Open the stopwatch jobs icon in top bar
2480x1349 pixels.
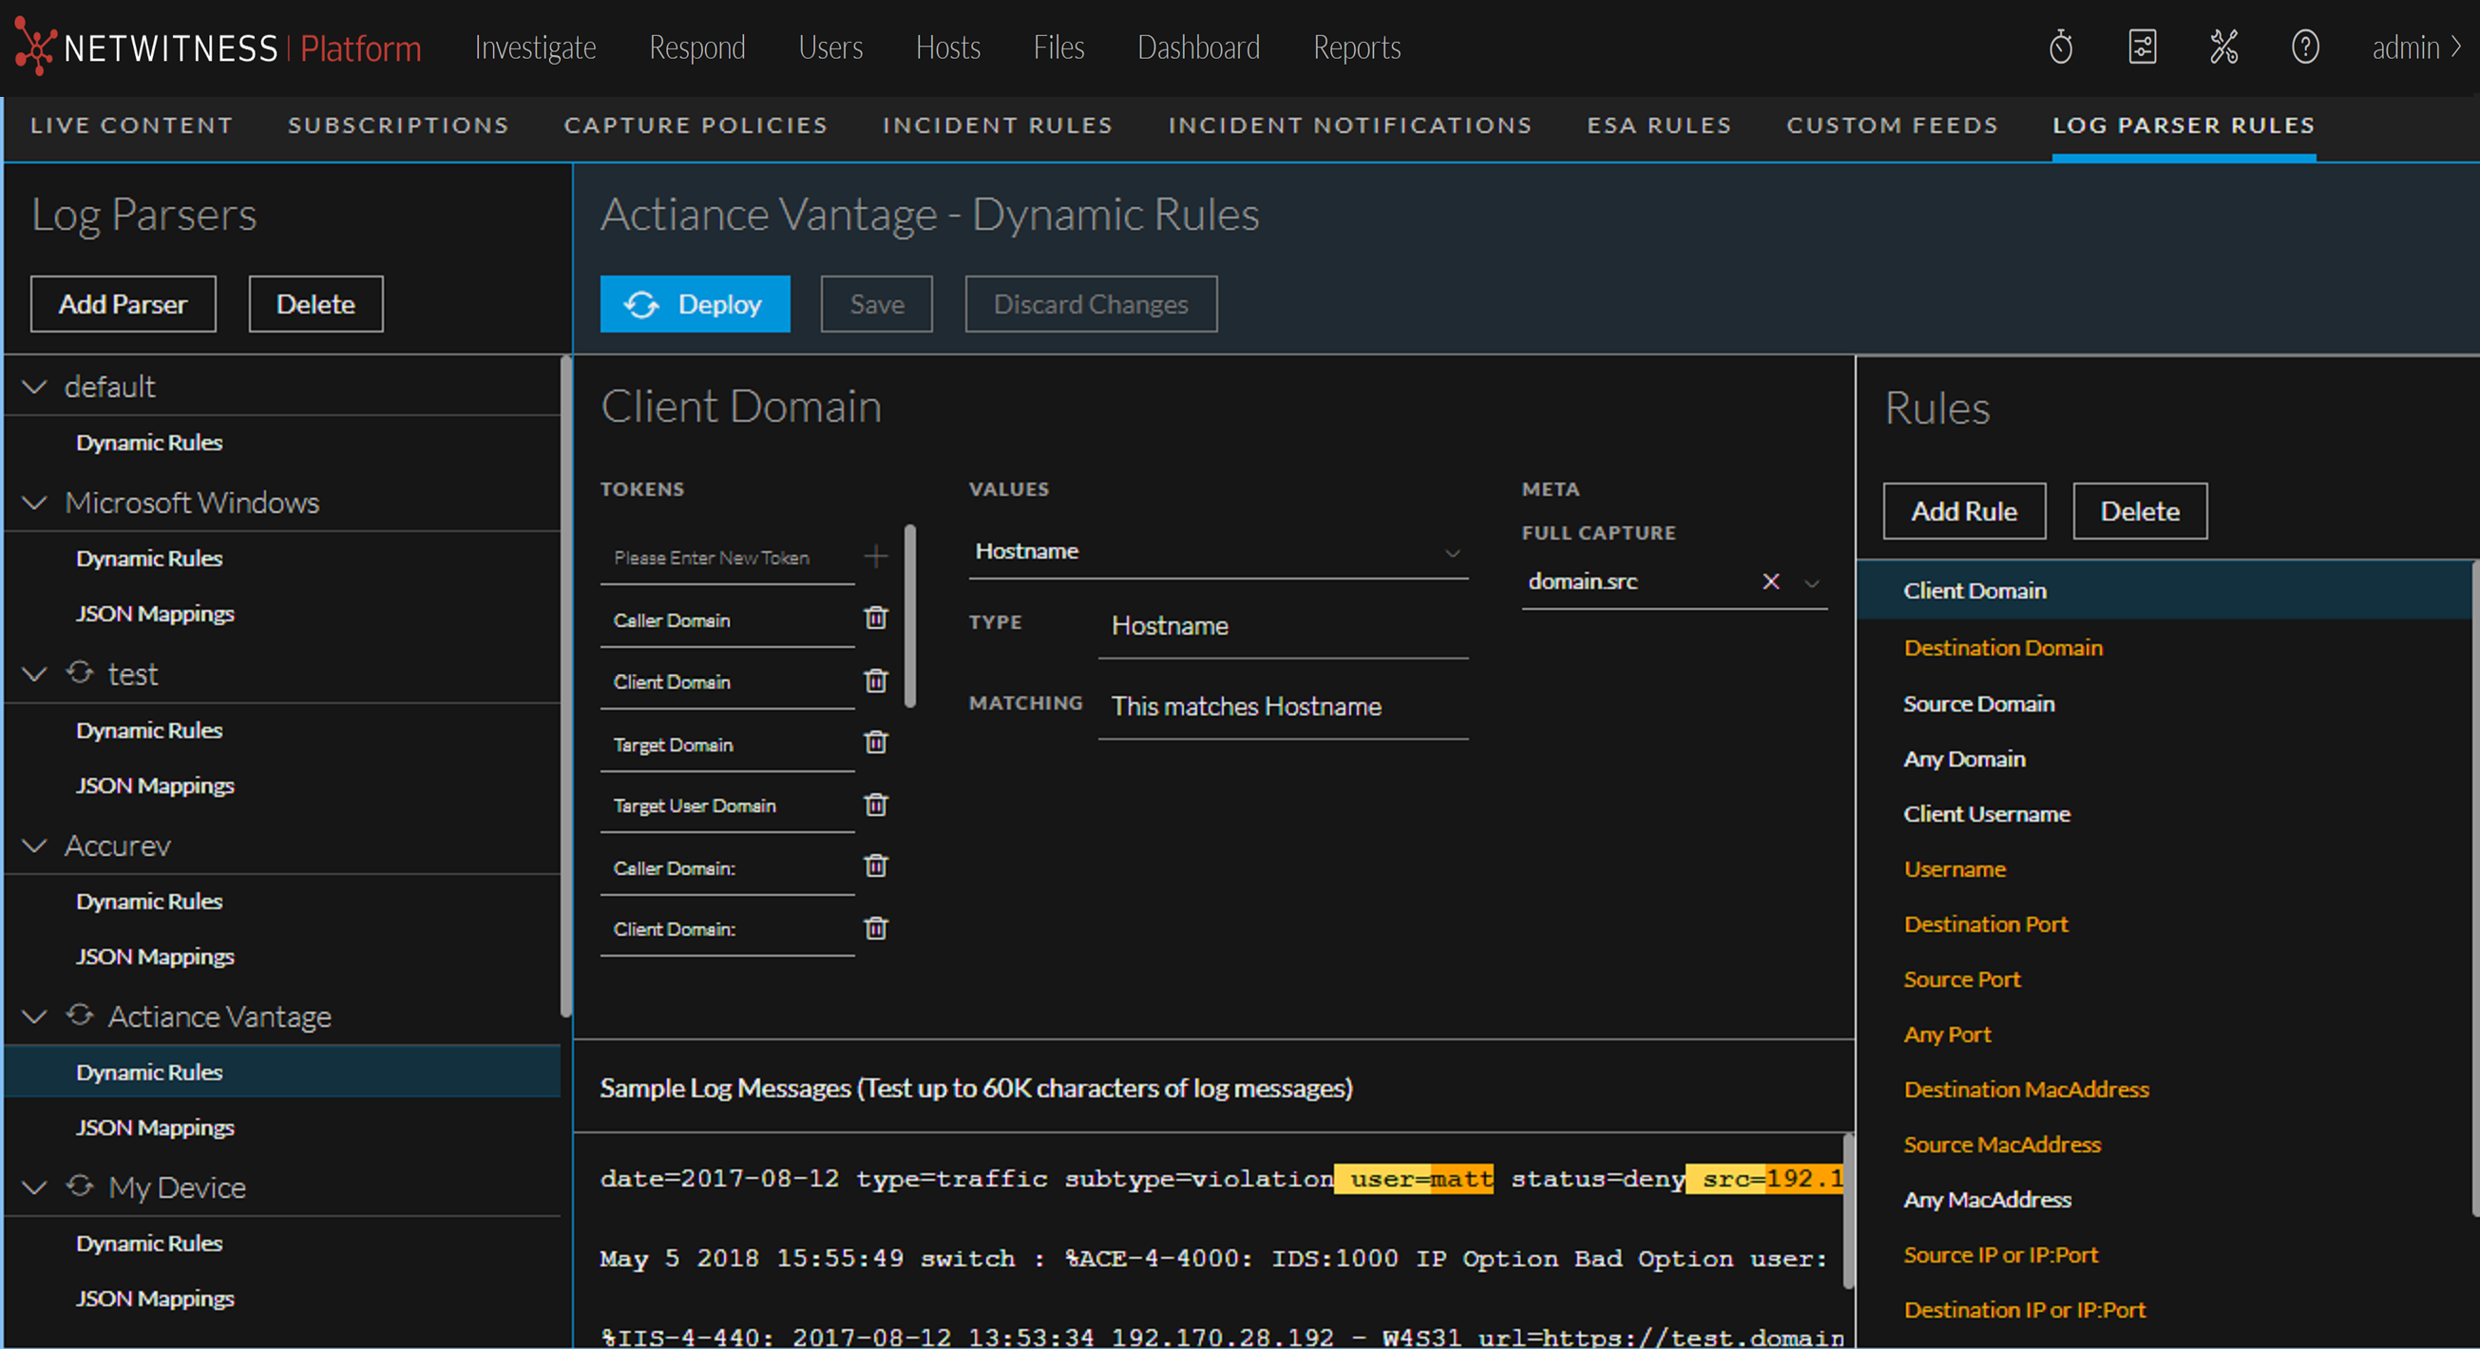click(2060, 47)
